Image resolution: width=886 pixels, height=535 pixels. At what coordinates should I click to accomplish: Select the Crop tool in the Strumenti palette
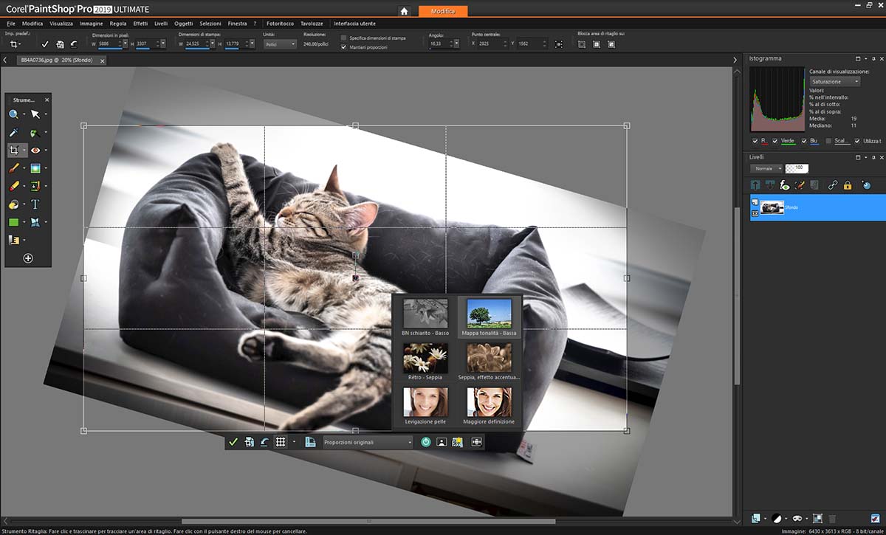click(14, 151)
